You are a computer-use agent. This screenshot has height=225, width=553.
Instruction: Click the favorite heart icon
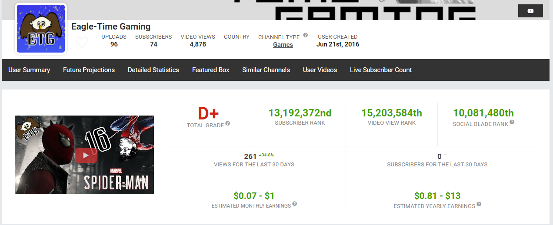(x=82, y=42)
